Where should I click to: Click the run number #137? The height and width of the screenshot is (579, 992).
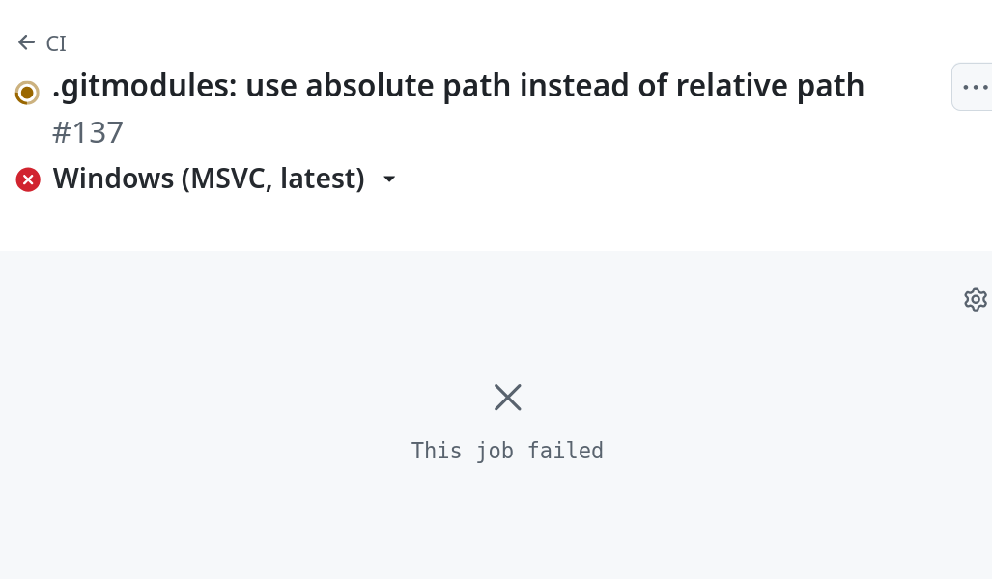pyautogui.click(x=87, y=132)
